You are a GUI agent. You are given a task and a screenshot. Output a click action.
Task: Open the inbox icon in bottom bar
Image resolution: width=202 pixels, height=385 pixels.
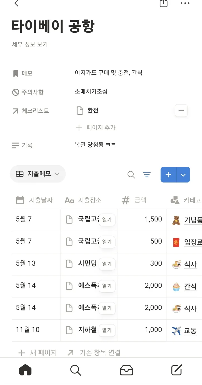(127, 370)
